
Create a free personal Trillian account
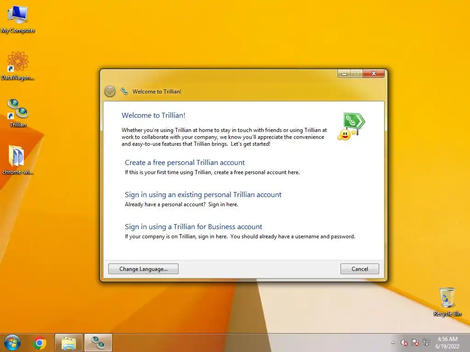click(x=185, y=163)
